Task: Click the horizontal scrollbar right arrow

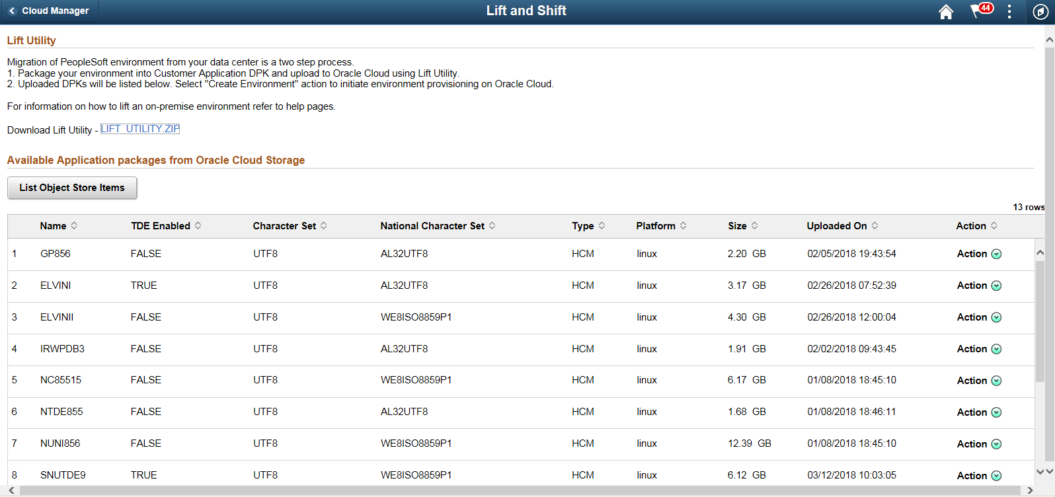Action: tap(1030, 490)
